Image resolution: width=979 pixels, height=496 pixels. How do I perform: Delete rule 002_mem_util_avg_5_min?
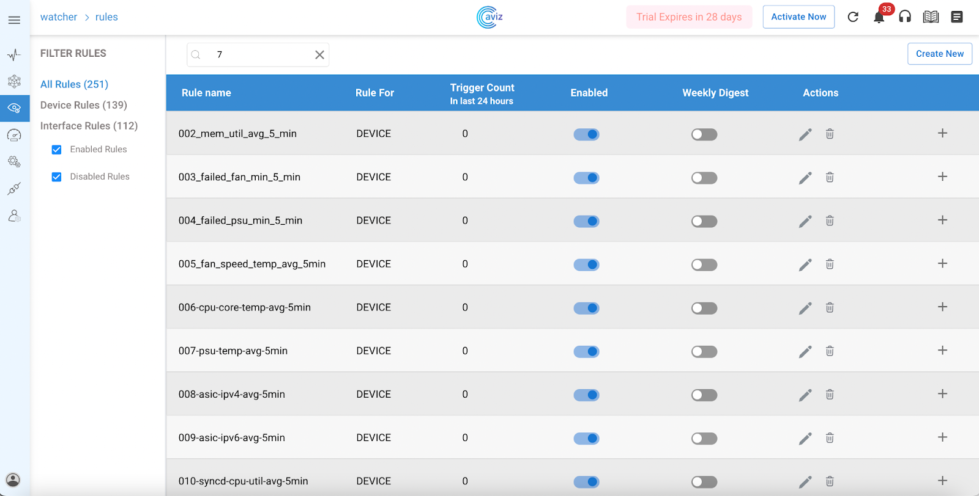point(830,134)
